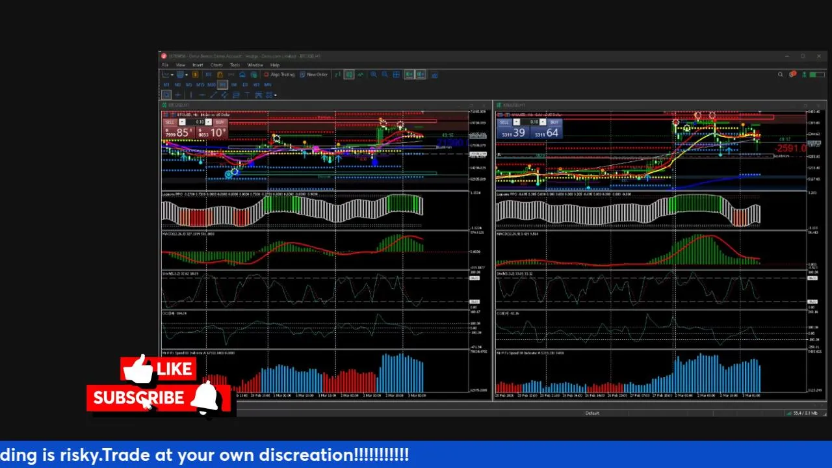Image resolution: width=832 pixels, height=468 pixels.
Task: Zoom out the chart
Action: click(x=385, y=75)
